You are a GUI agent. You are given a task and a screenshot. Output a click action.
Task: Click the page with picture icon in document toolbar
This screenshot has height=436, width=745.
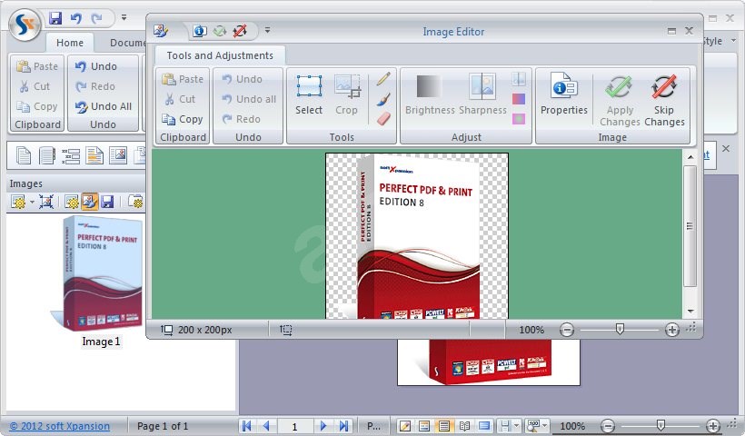click(117, 155)
